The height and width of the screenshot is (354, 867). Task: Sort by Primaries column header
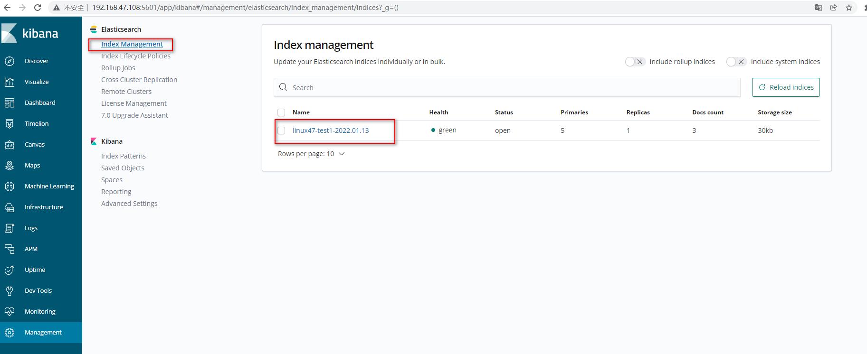pos(574,112)
